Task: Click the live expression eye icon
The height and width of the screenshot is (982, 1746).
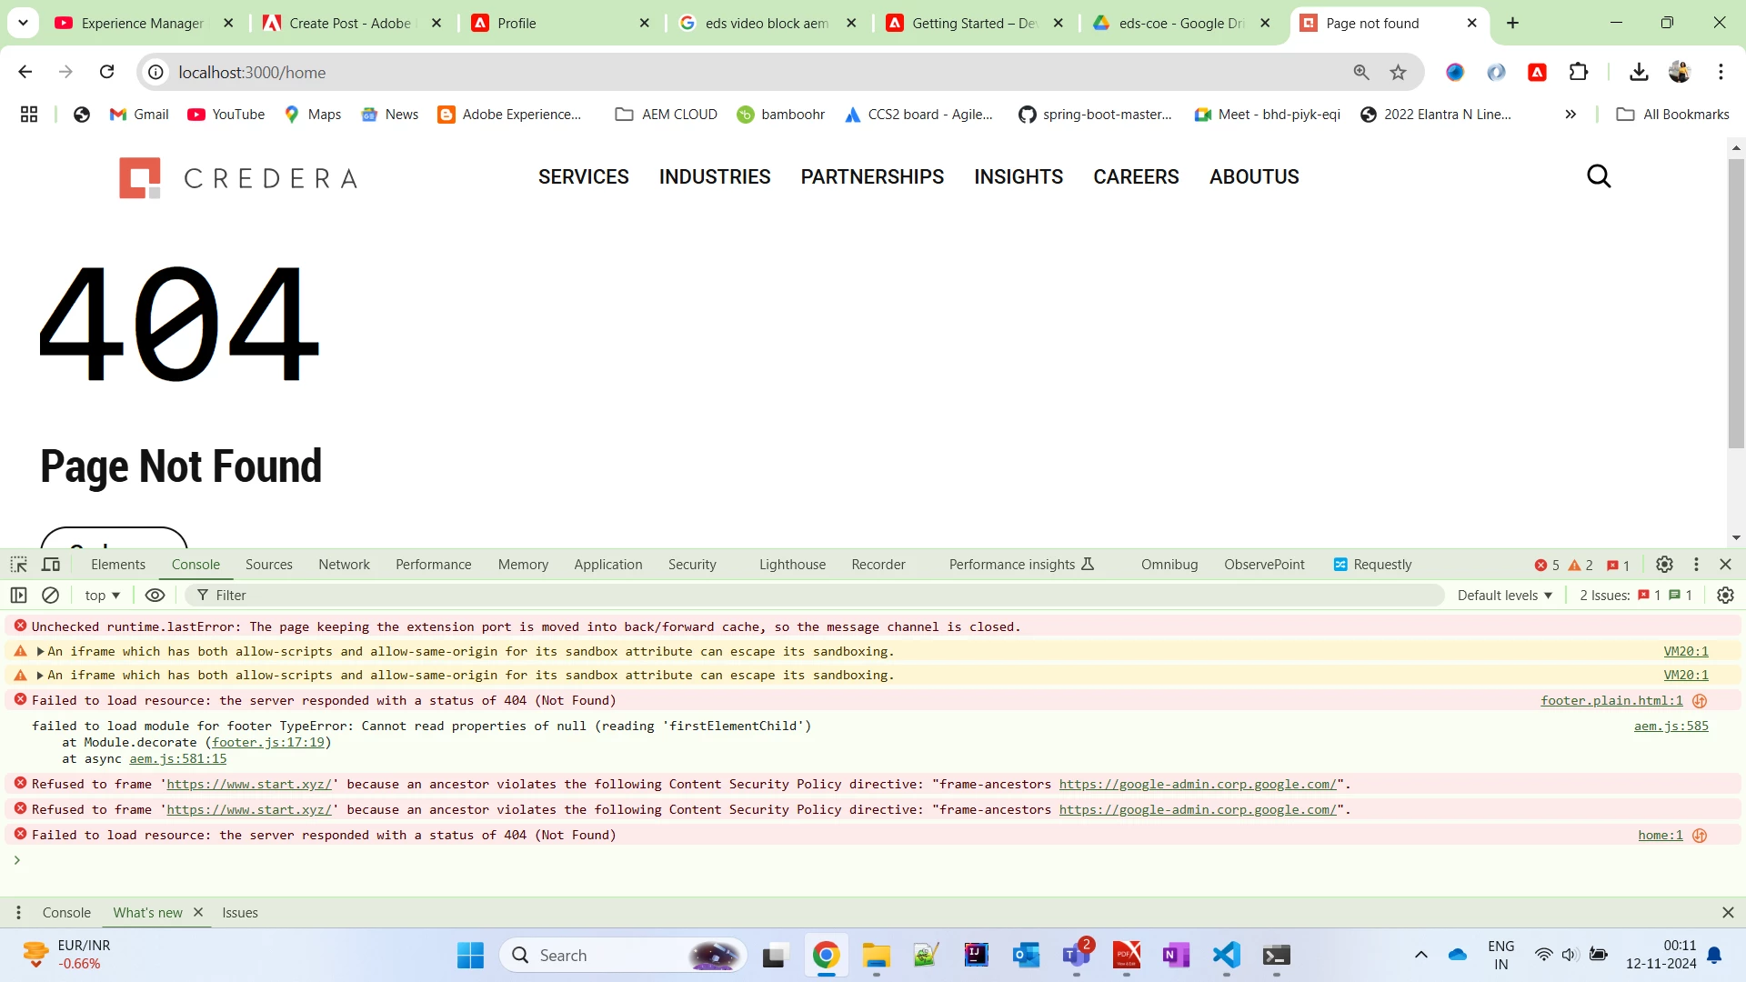Action: [156, 596]
